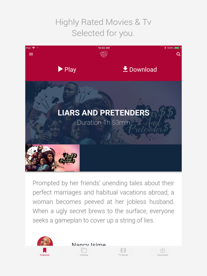Switch to the TV Series tab
Screen dimensions: 207x276
tap(123, 252)
